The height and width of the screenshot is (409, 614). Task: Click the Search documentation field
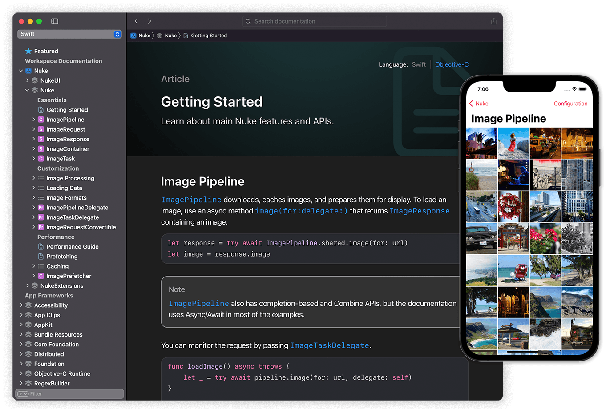click(315, 21)
